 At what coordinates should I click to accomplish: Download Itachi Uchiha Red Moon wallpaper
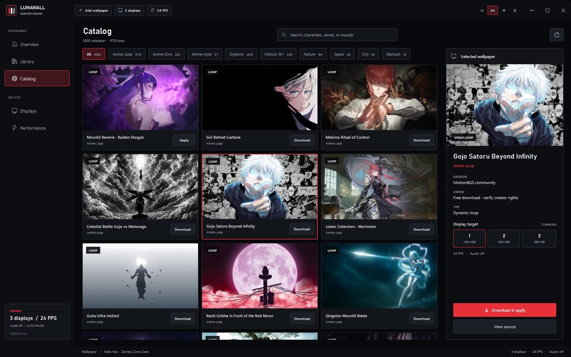coord(302,319)
